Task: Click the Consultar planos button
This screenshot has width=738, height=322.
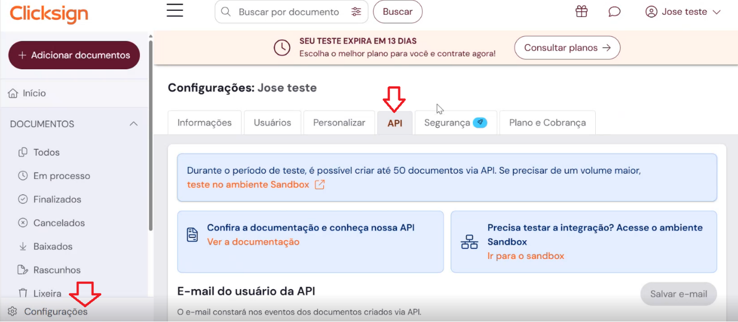Action: click(567, 48)
